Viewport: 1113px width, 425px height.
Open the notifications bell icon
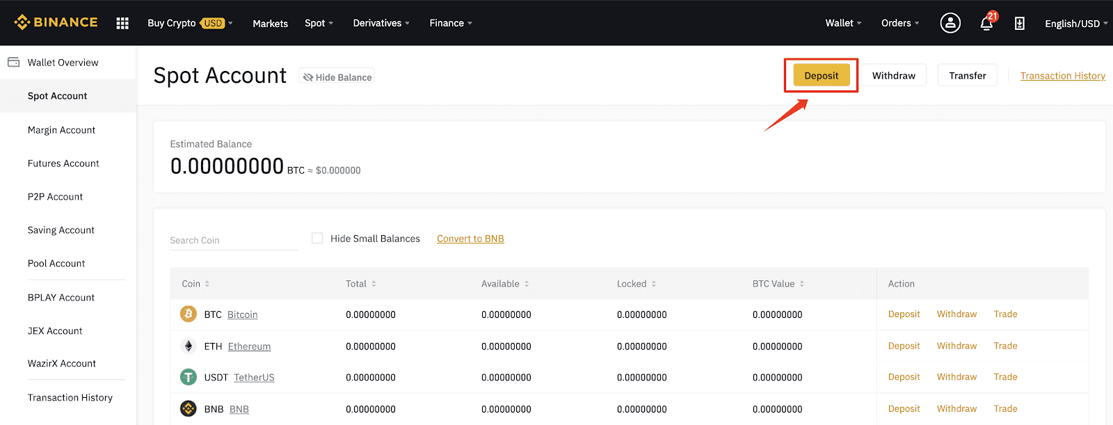coord(986,24)
